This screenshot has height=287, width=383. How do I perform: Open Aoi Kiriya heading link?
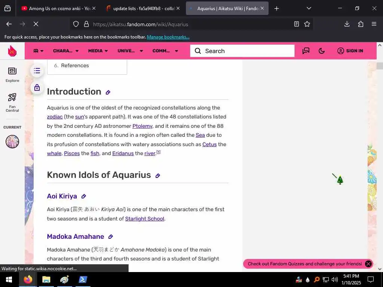point(62,196)
